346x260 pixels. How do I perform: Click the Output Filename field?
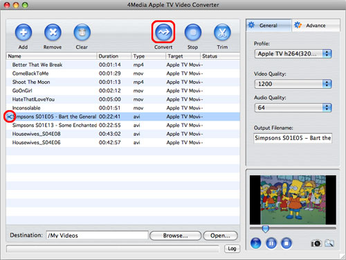[293, 138]
